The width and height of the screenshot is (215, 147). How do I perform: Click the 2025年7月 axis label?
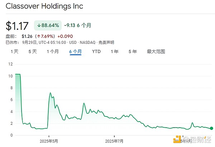click(x=114, y=141)
